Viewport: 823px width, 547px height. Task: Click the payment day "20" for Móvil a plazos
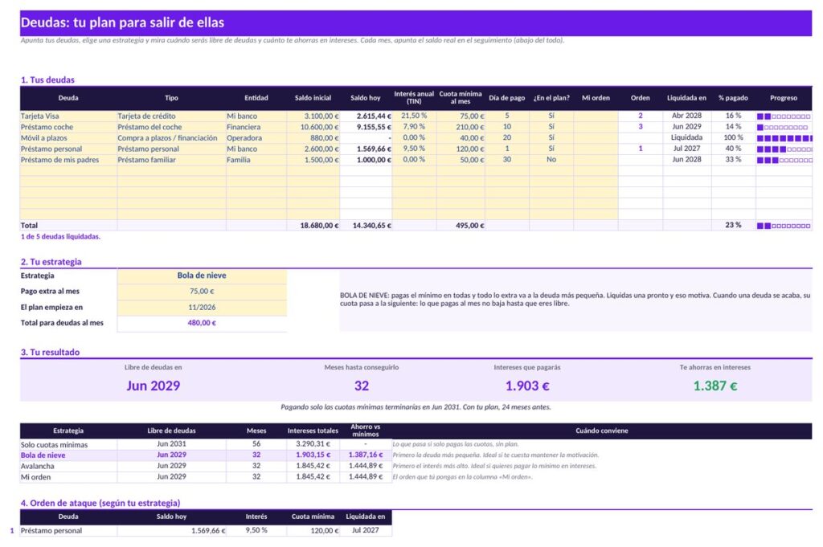[x=507, y=137]
